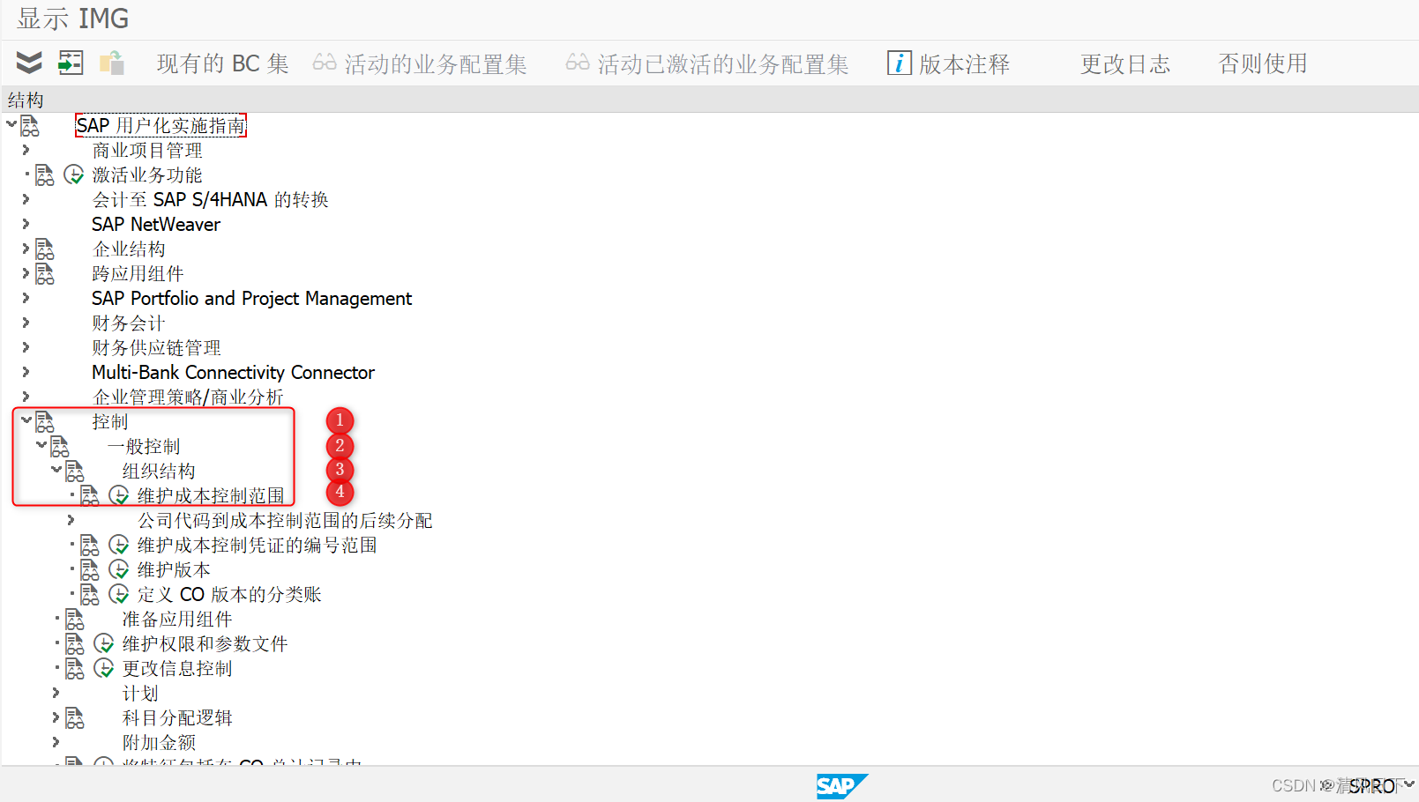The image size is (1419, 802).
Task: Execute activity icon for 定义 CO 版本的分类账
Action: [119, 595]
